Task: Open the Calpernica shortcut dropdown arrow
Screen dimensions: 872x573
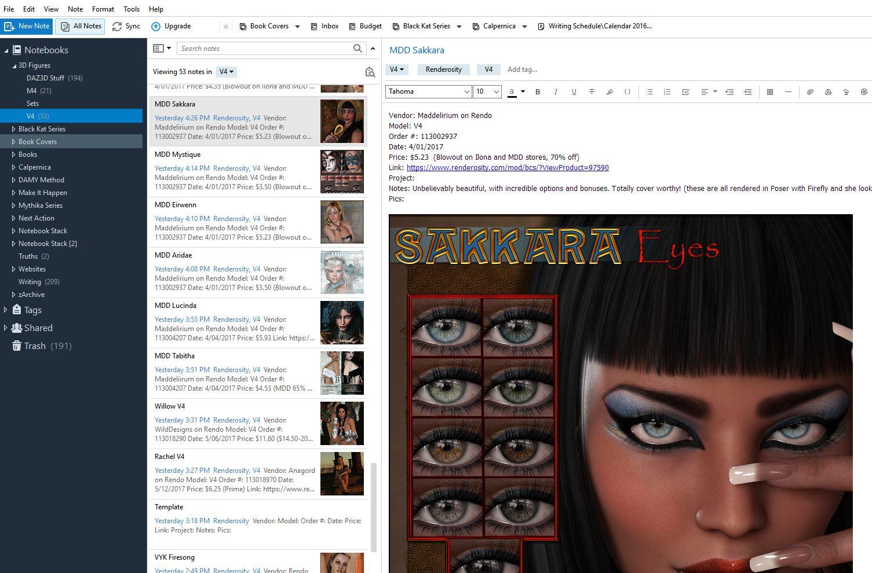Action: 524,26
